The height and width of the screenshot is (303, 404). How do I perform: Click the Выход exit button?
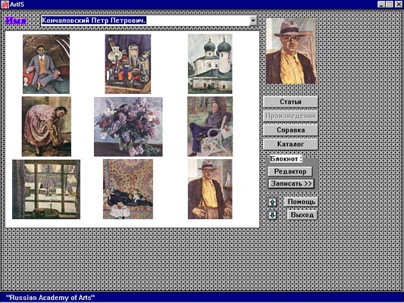[302, 215]
